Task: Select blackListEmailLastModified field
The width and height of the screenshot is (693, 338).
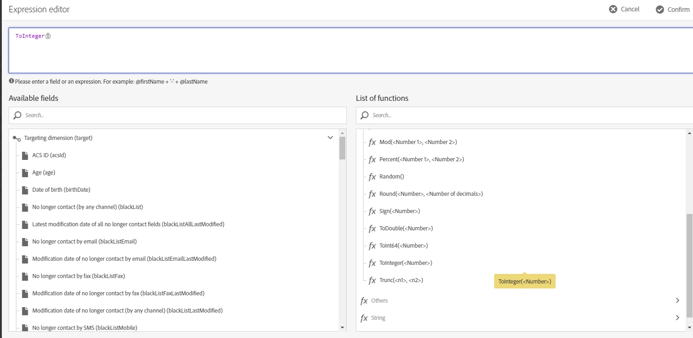Action: coord(124,259)
